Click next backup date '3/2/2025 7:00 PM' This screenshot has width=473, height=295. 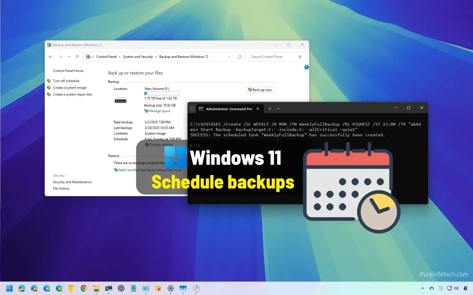coord(157,122)
